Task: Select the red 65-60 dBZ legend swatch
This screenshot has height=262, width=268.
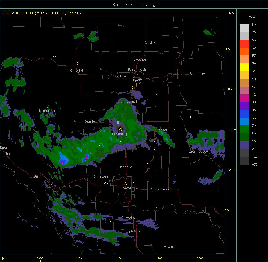Action: click(x=244, y=44)
